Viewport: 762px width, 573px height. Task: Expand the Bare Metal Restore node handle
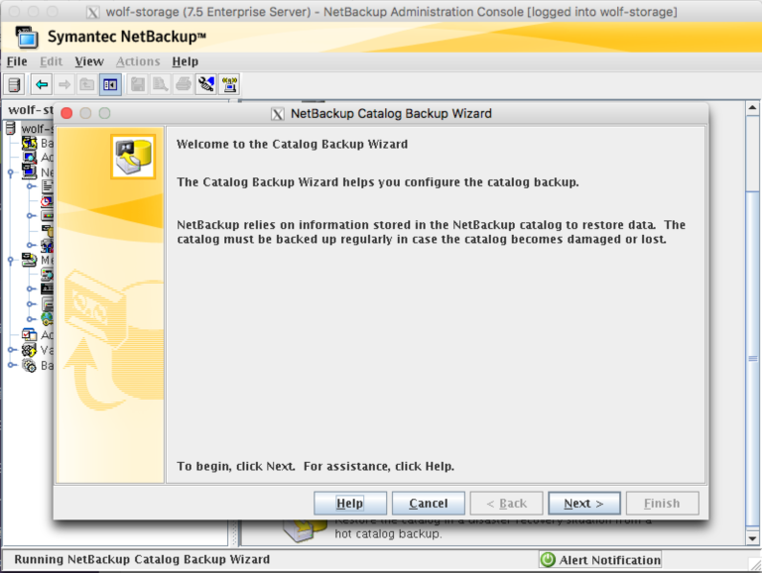pos(11,365)
